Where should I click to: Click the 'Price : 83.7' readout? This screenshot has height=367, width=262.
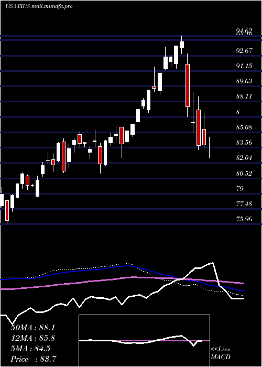tap(34, 359)
